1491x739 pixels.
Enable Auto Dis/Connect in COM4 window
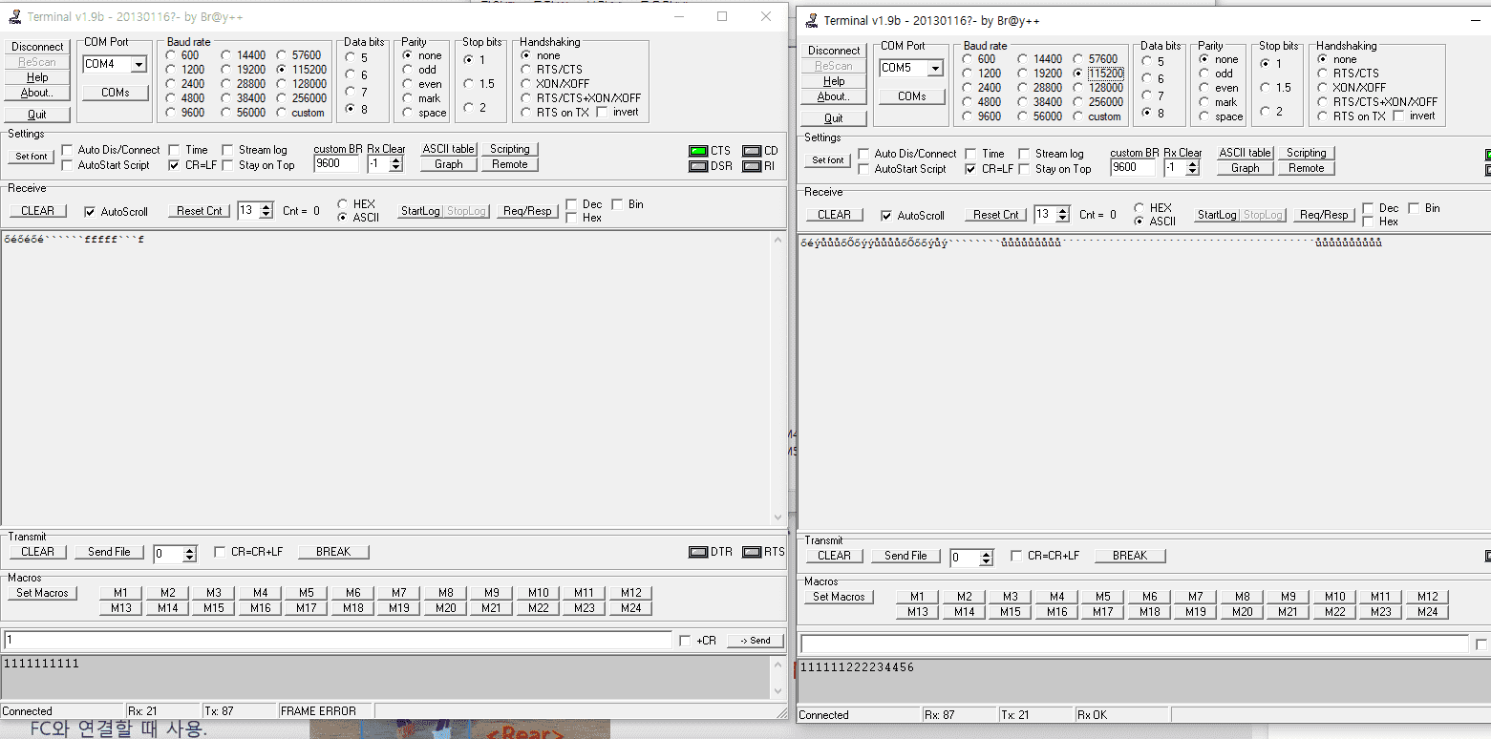[67, 150]
